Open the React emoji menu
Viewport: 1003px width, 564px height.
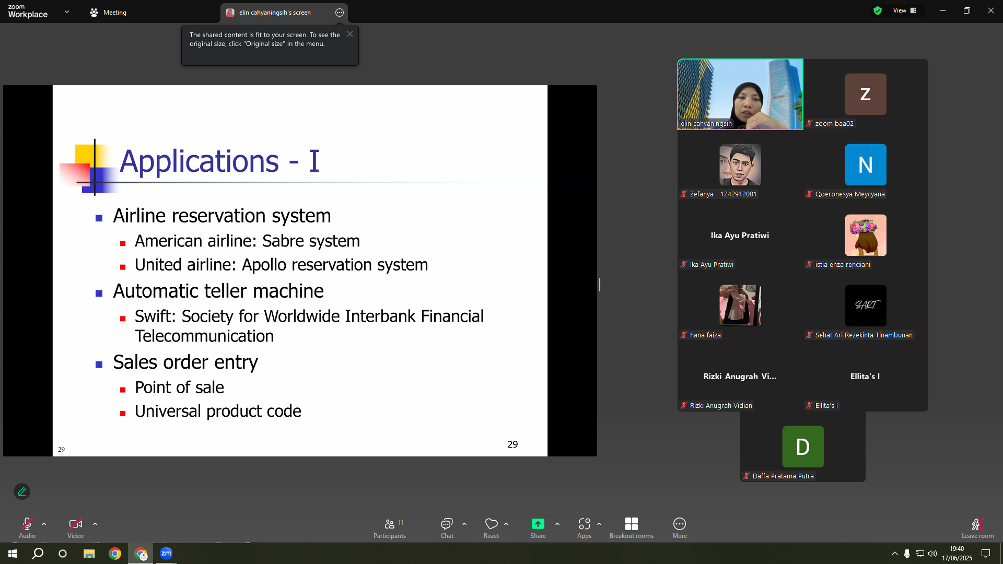491,527
